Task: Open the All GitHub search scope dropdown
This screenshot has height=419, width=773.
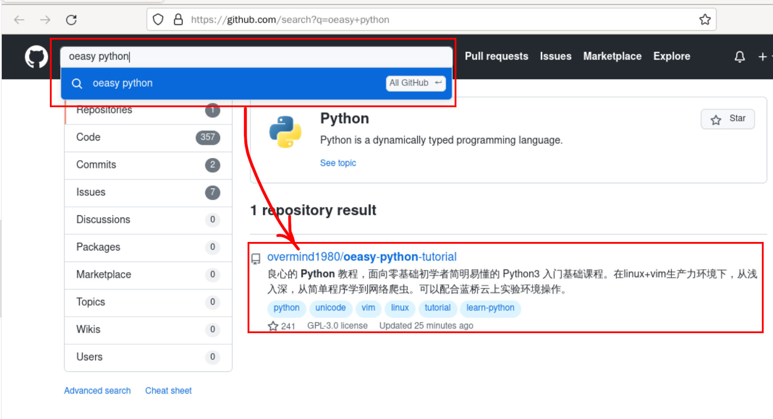Action: tap(415, 83)
